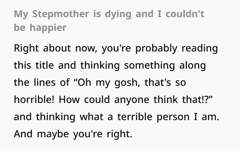Click the word "gosh" in the quote
This screenshot has width=240, height=151.
pos(127,83)
